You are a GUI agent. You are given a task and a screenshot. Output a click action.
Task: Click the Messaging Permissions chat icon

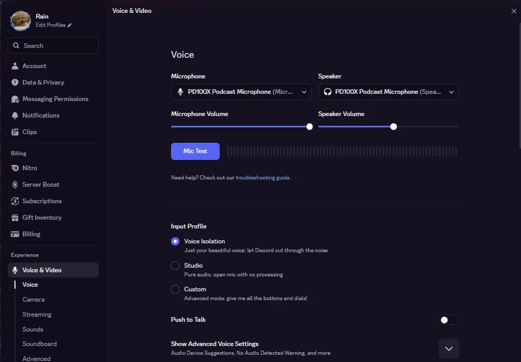(x=15, y=99)
